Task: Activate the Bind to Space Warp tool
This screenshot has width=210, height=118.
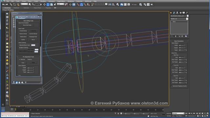Action: [18, 5]
